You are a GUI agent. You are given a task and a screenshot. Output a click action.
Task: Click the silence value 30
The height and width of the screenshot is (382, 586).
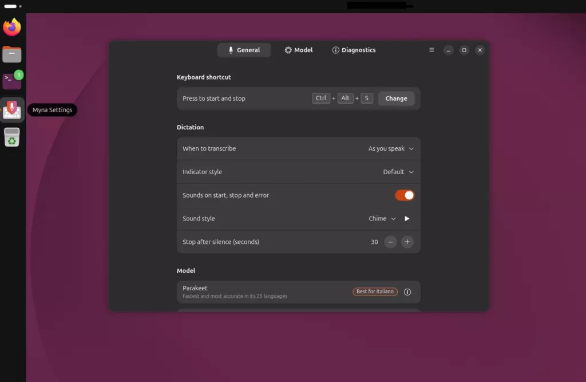click(x=374, y=242)
